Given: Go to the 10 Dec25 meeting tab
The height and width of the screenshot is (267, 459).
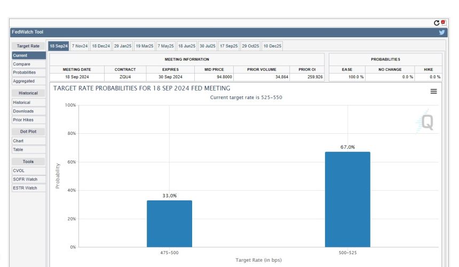Looking at the screenshot, I should 272,46.
